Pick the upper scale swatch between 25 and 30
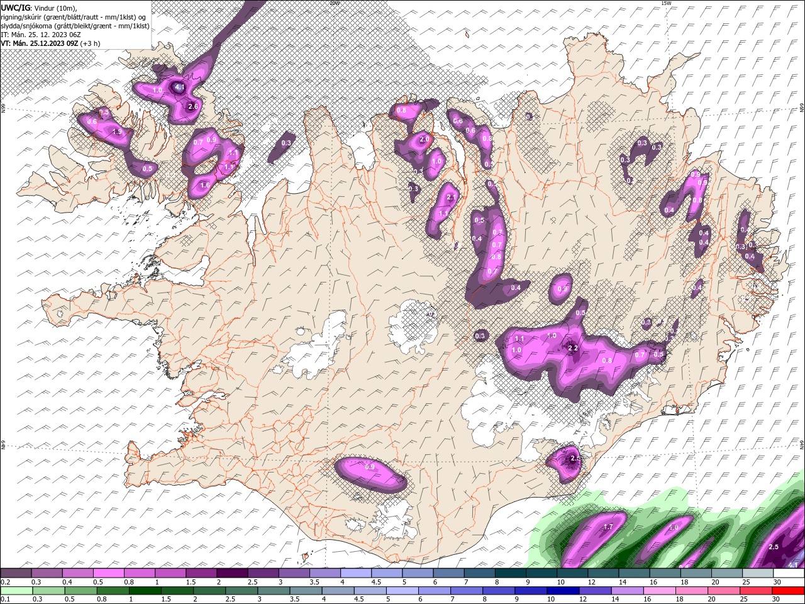The width and height of the screenshot is (805, 604). click(x=758, y=573)
